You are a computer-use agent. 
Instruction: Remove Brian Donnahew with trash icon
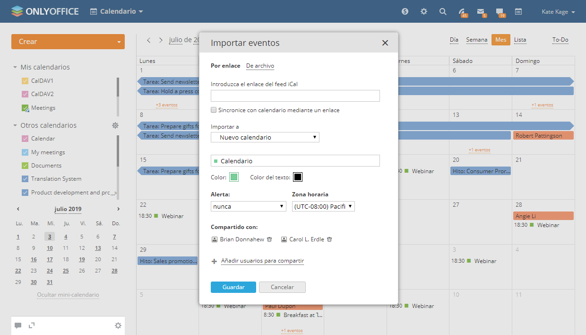(269, 239)
